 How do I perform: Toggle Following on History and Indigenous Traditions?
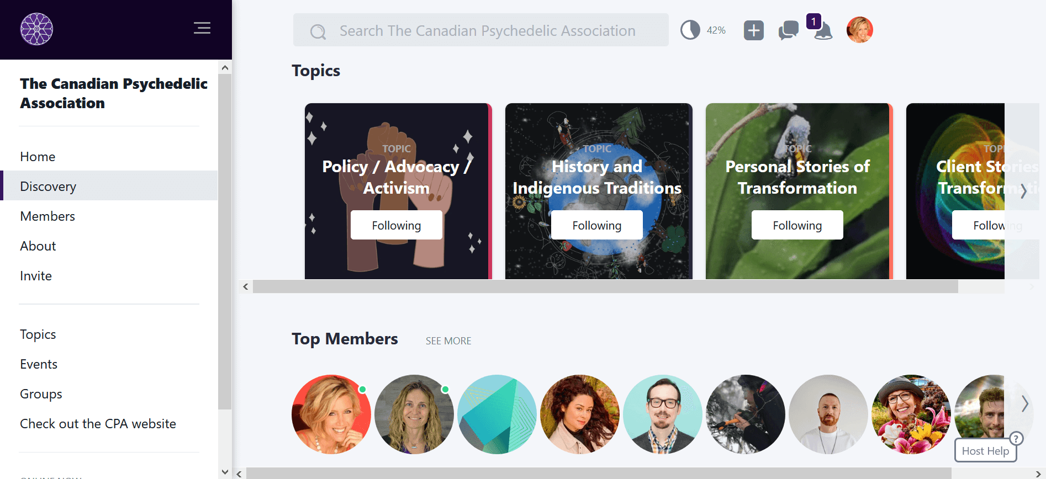coord(597,225)
